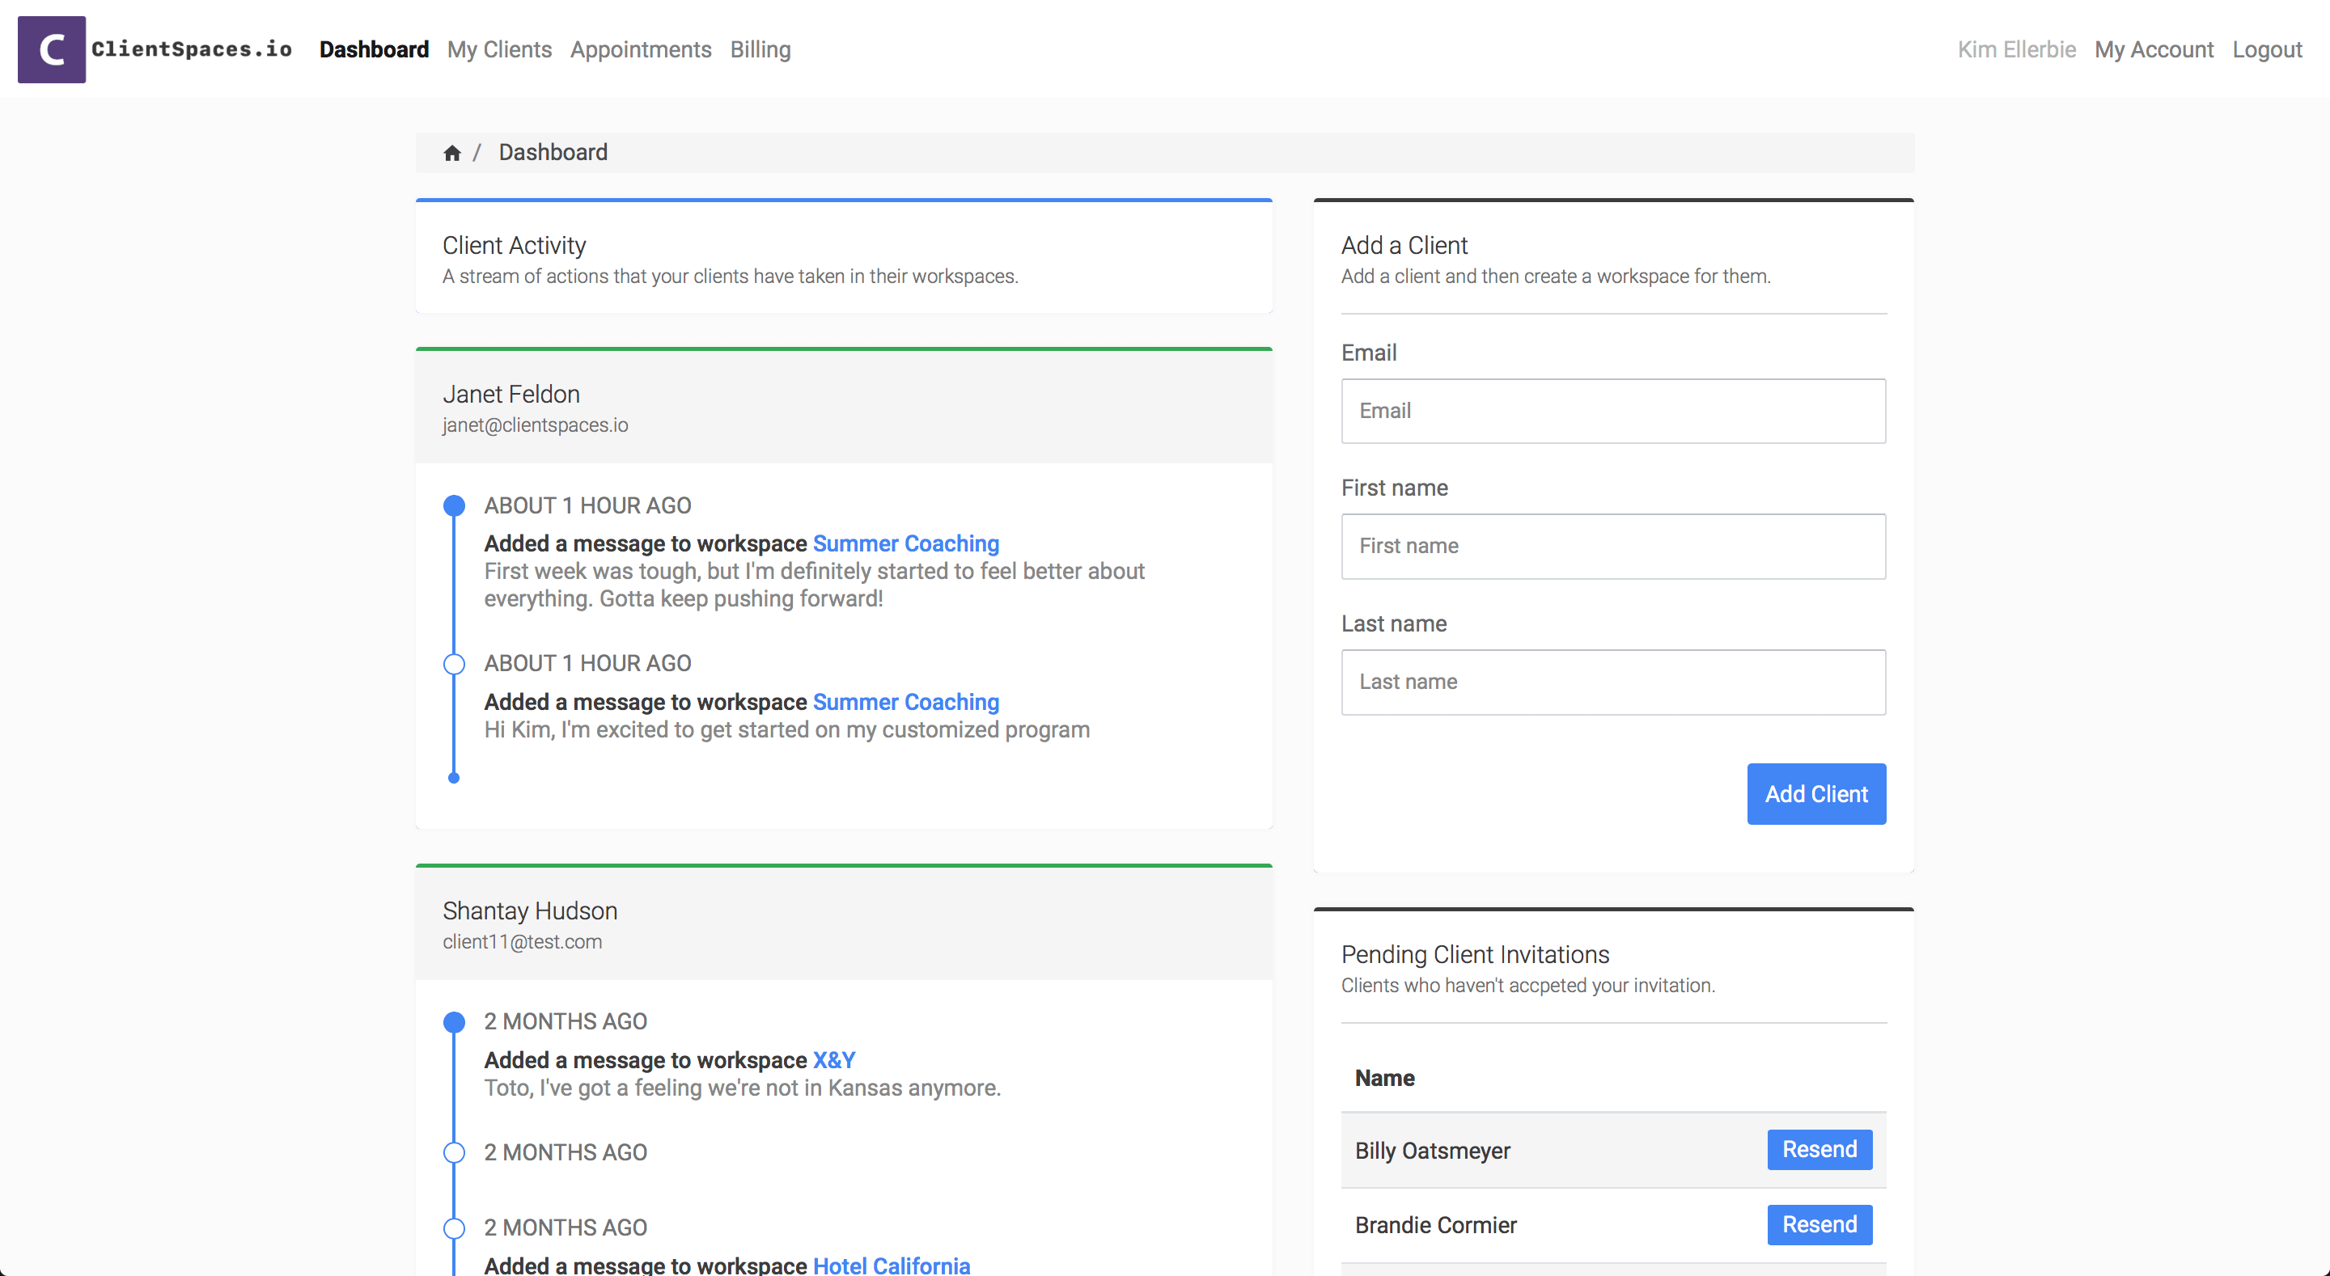Viewport: 2330px width, 1276px height.
Task: Click the home icon in the breadcrumb
Action: [x=453, y=152]
